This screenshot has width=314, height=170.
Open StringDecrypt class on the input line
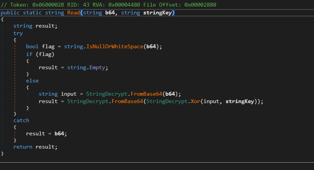click(107, 94)
